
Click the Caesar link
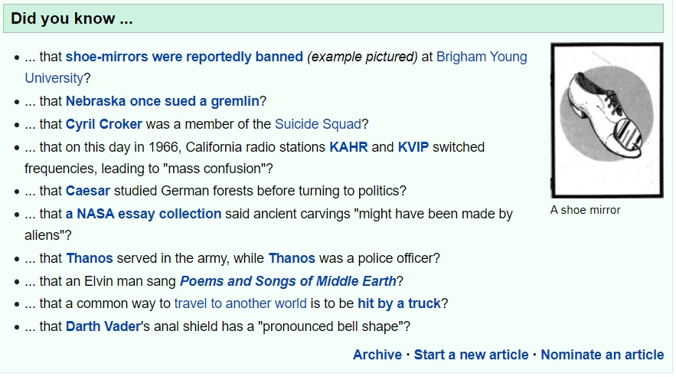pos(88,191)
